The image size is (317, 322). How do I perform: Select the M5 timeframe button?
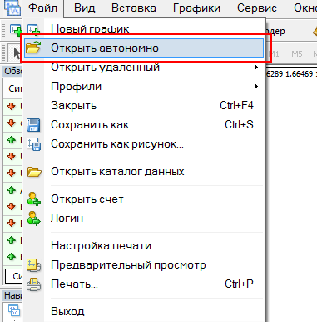tap(297, 53)
